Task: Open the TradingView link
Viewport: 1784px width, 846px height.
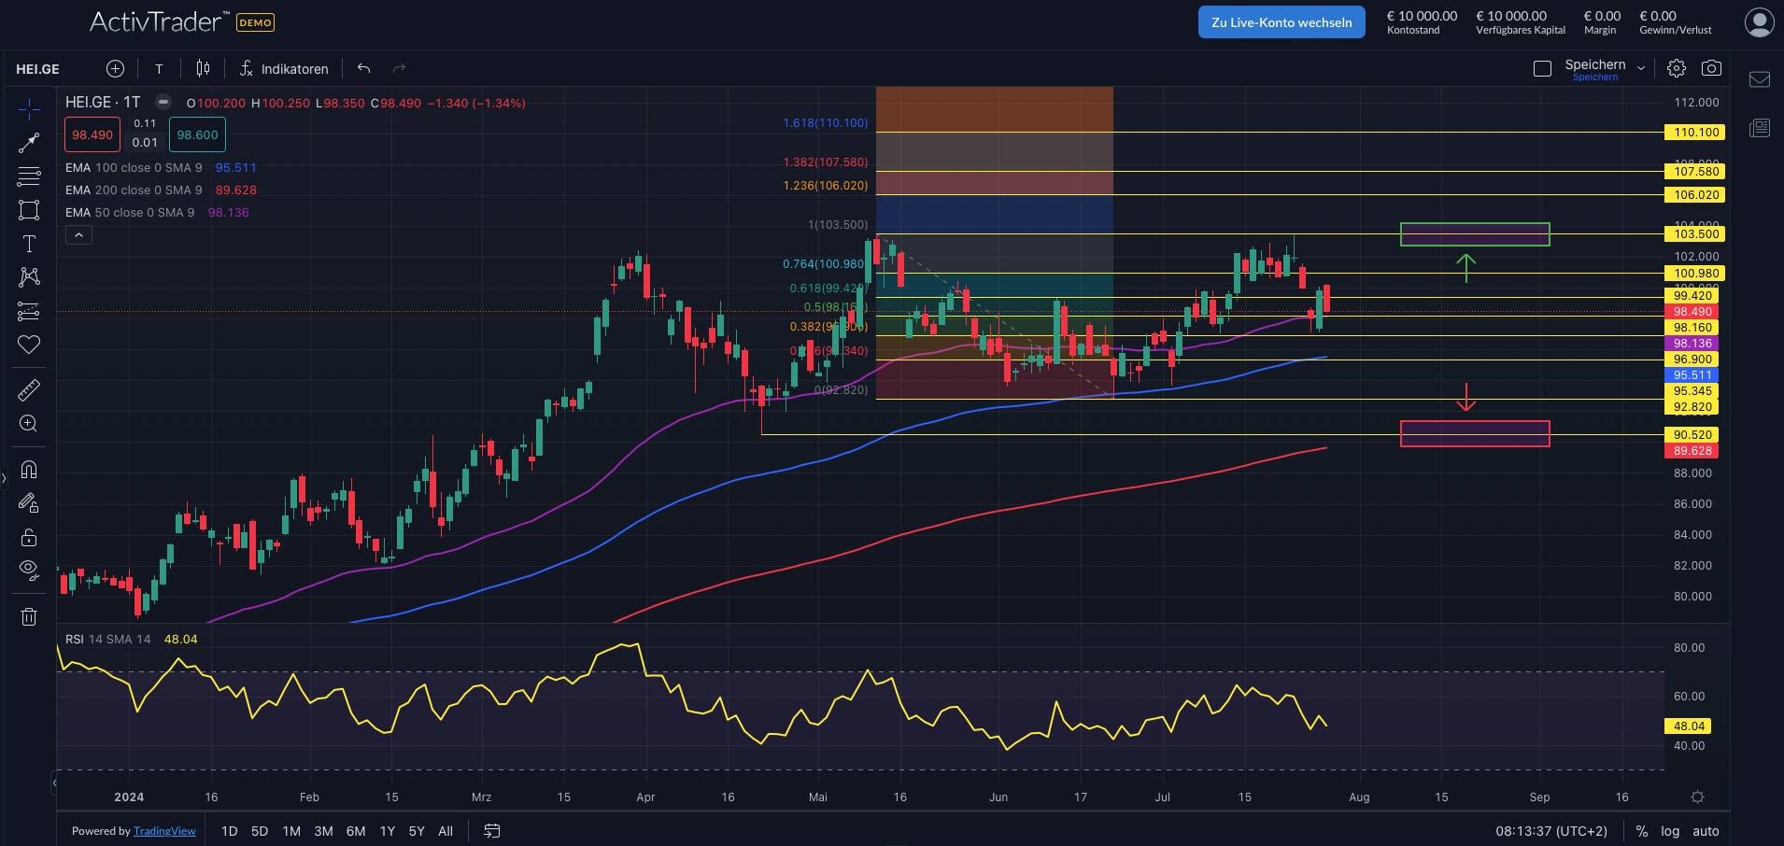Action: point(164,831)
